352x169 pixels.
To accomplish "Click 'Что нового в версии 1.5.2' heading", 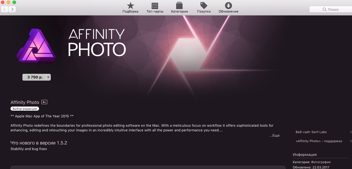I will coord(39,143).
